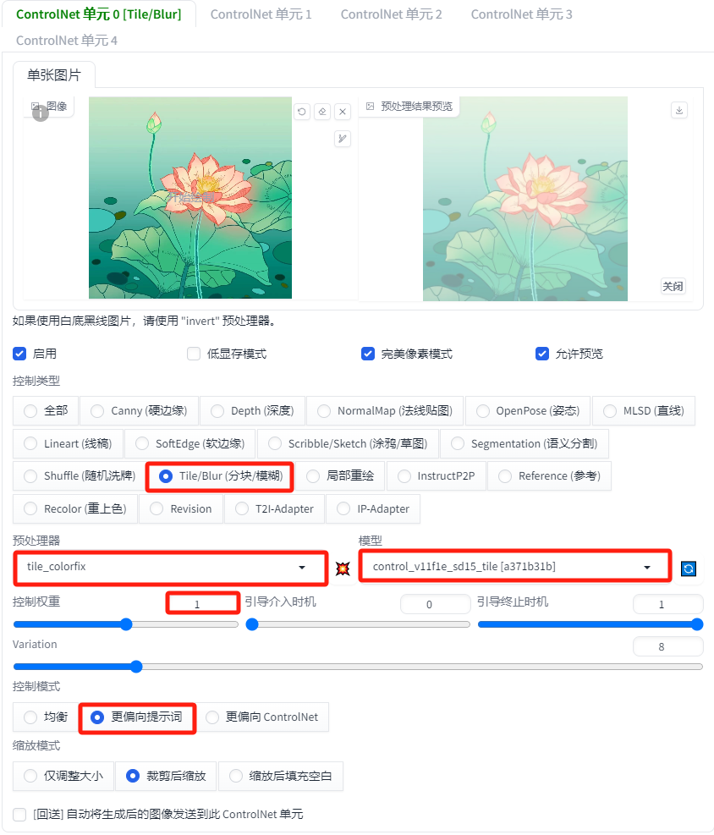Select the Canny (硬边缘) control type
Screen dimensions: 714x835
(x=140, y=410)
